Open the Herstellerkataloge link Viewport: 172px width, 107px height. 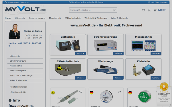(19, 87)
